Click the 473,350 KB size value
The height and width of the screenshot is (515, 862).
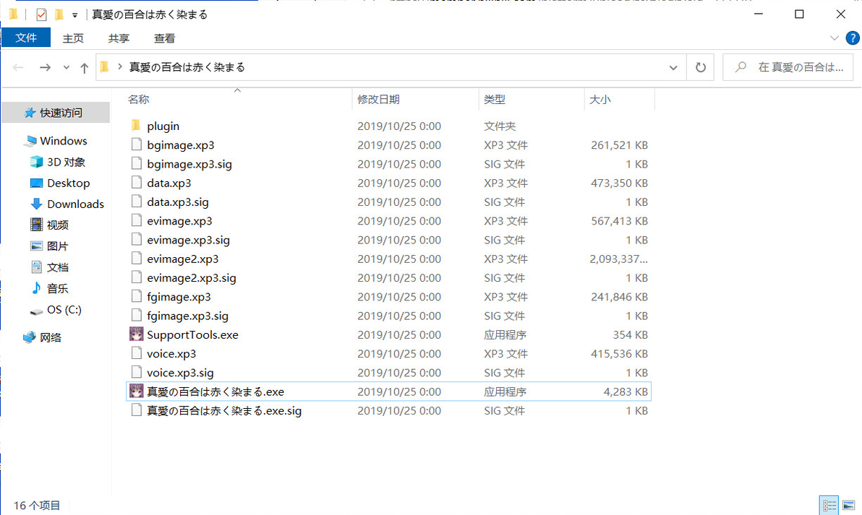click(x=619, y=183)
